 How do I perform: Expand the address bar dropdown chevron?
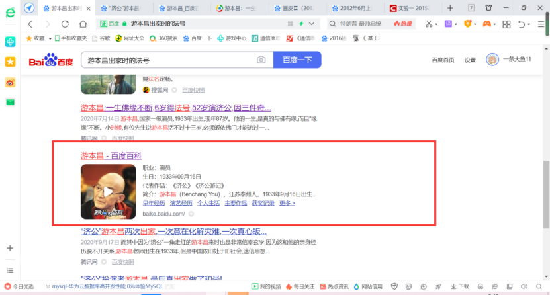tap(312, 24)
